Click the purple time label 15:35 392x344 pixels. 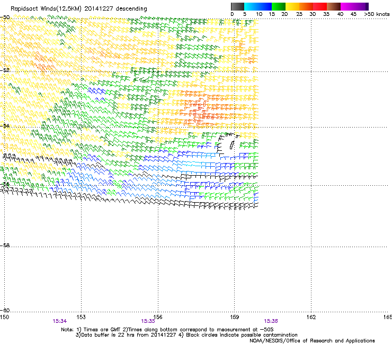coord(148,321)
